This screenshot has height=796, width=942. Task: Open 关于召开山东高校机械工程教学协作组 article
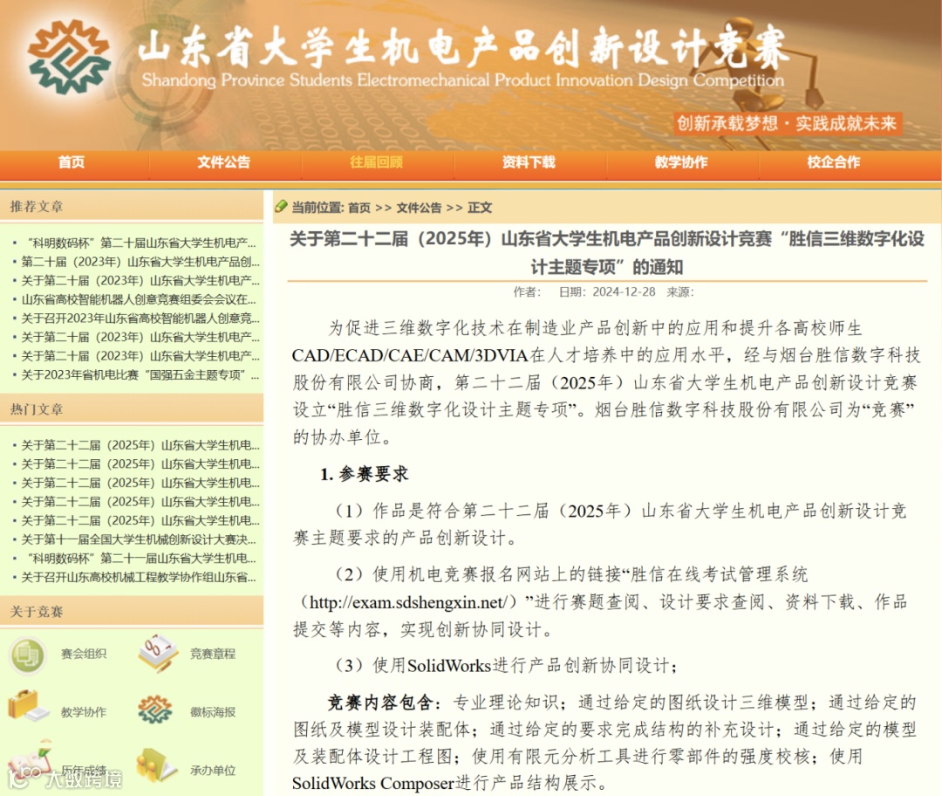(x=140, y=577)
